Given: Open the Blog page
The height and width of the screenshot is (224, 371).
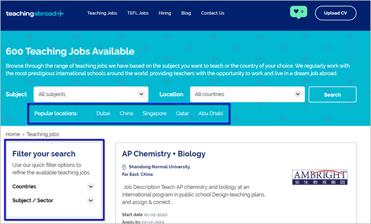Looking at the screenshot, I should (186, 13).
